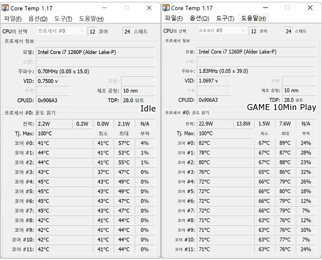Maximize the Idle Core Temp window
The width and height of the screenshot is (322, 260).
127,8
